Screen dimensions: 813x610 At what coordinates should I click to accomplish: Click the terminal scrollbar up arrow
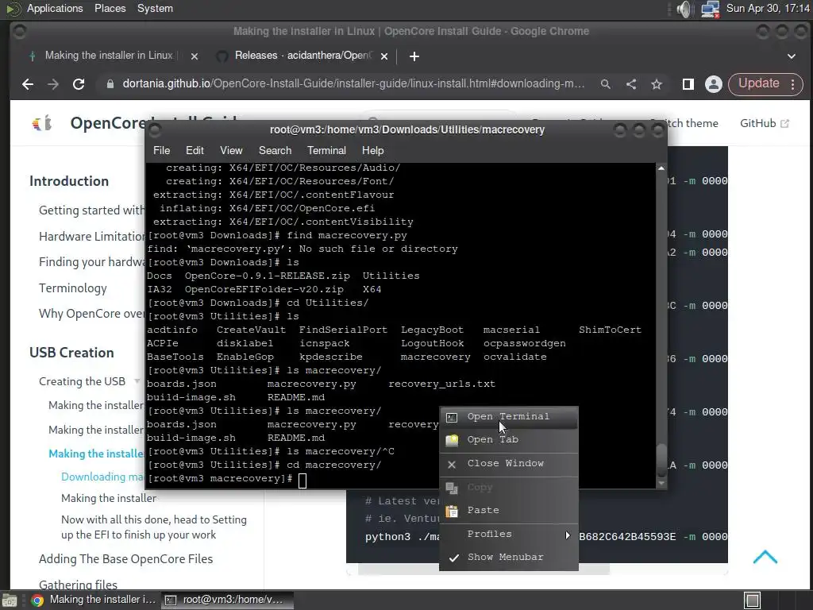coord(661,168)
